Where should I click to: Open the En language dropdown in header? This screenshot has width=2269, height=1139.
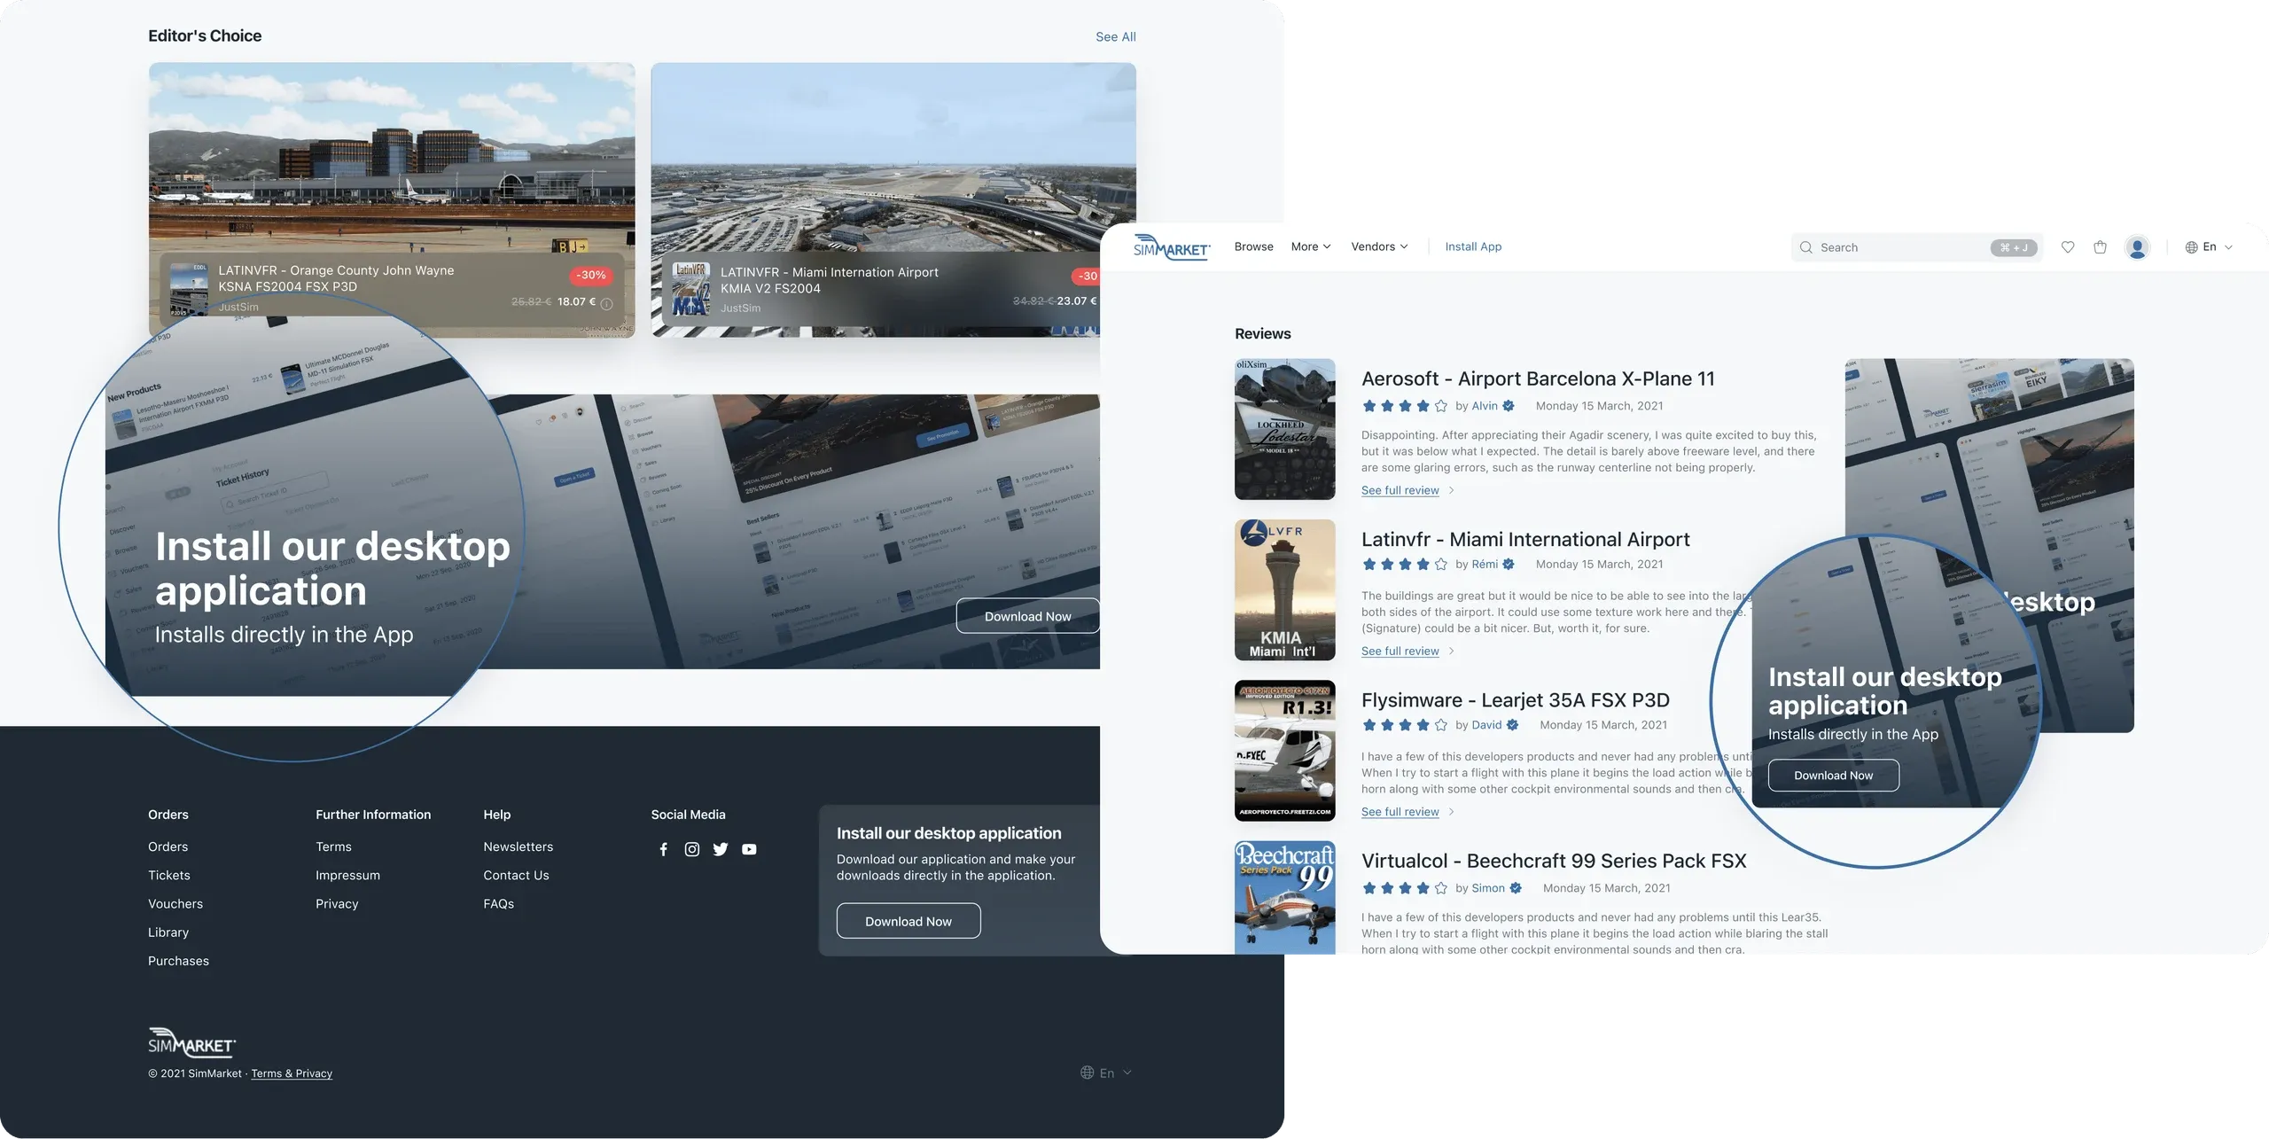(2209, 247)
